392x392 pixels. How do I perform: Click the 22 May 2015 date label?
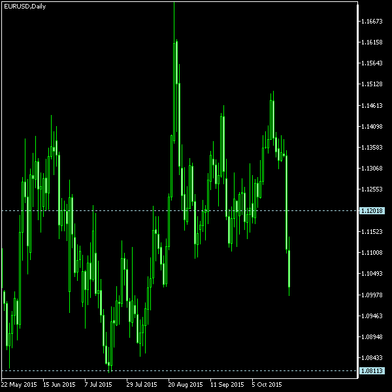(19, 385)
